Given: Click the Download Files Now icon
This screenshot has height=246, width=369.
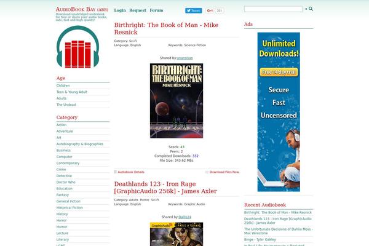Looking at the screenshot, I should click(x=207, y=172).
